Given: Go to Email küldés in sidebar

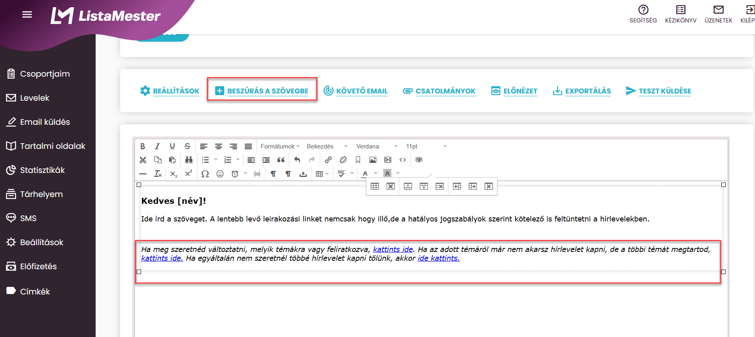Looking at the screenshot, I should (x=38, y=122).
